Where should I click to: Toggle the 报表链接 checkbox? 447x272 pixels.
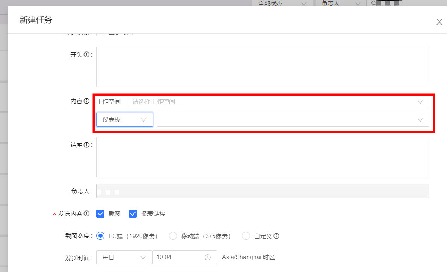pos(133,214)
